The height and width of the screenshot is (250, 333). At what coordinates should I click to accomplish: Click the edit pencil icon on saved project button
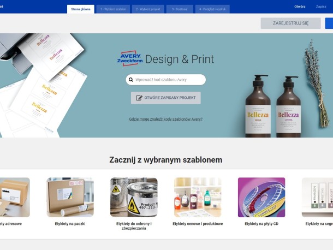coord(139,98)
